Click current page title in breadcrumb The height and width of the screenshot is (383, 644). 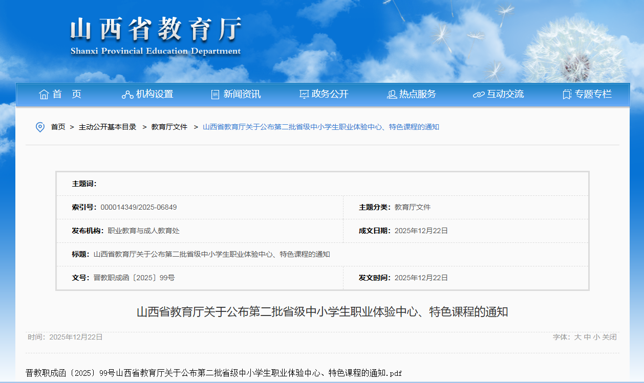[x=321, y=127]
